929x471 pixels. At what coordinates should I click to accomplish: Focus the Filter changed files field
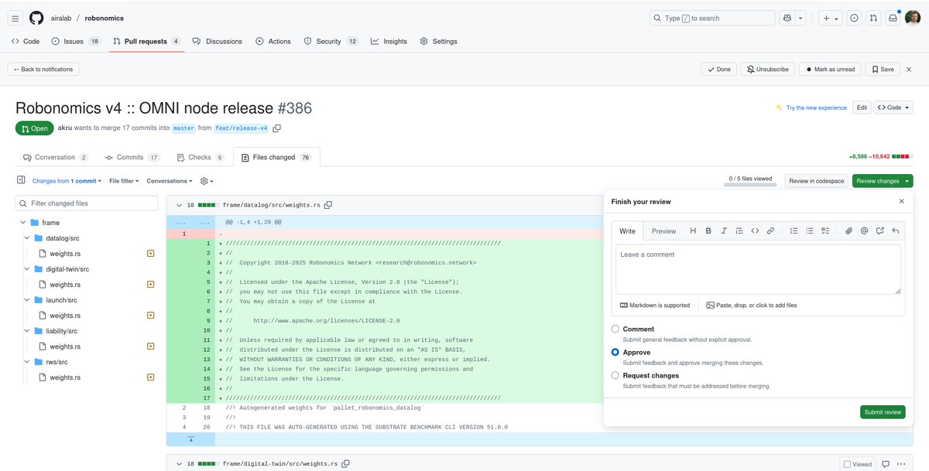coord(85,203)
